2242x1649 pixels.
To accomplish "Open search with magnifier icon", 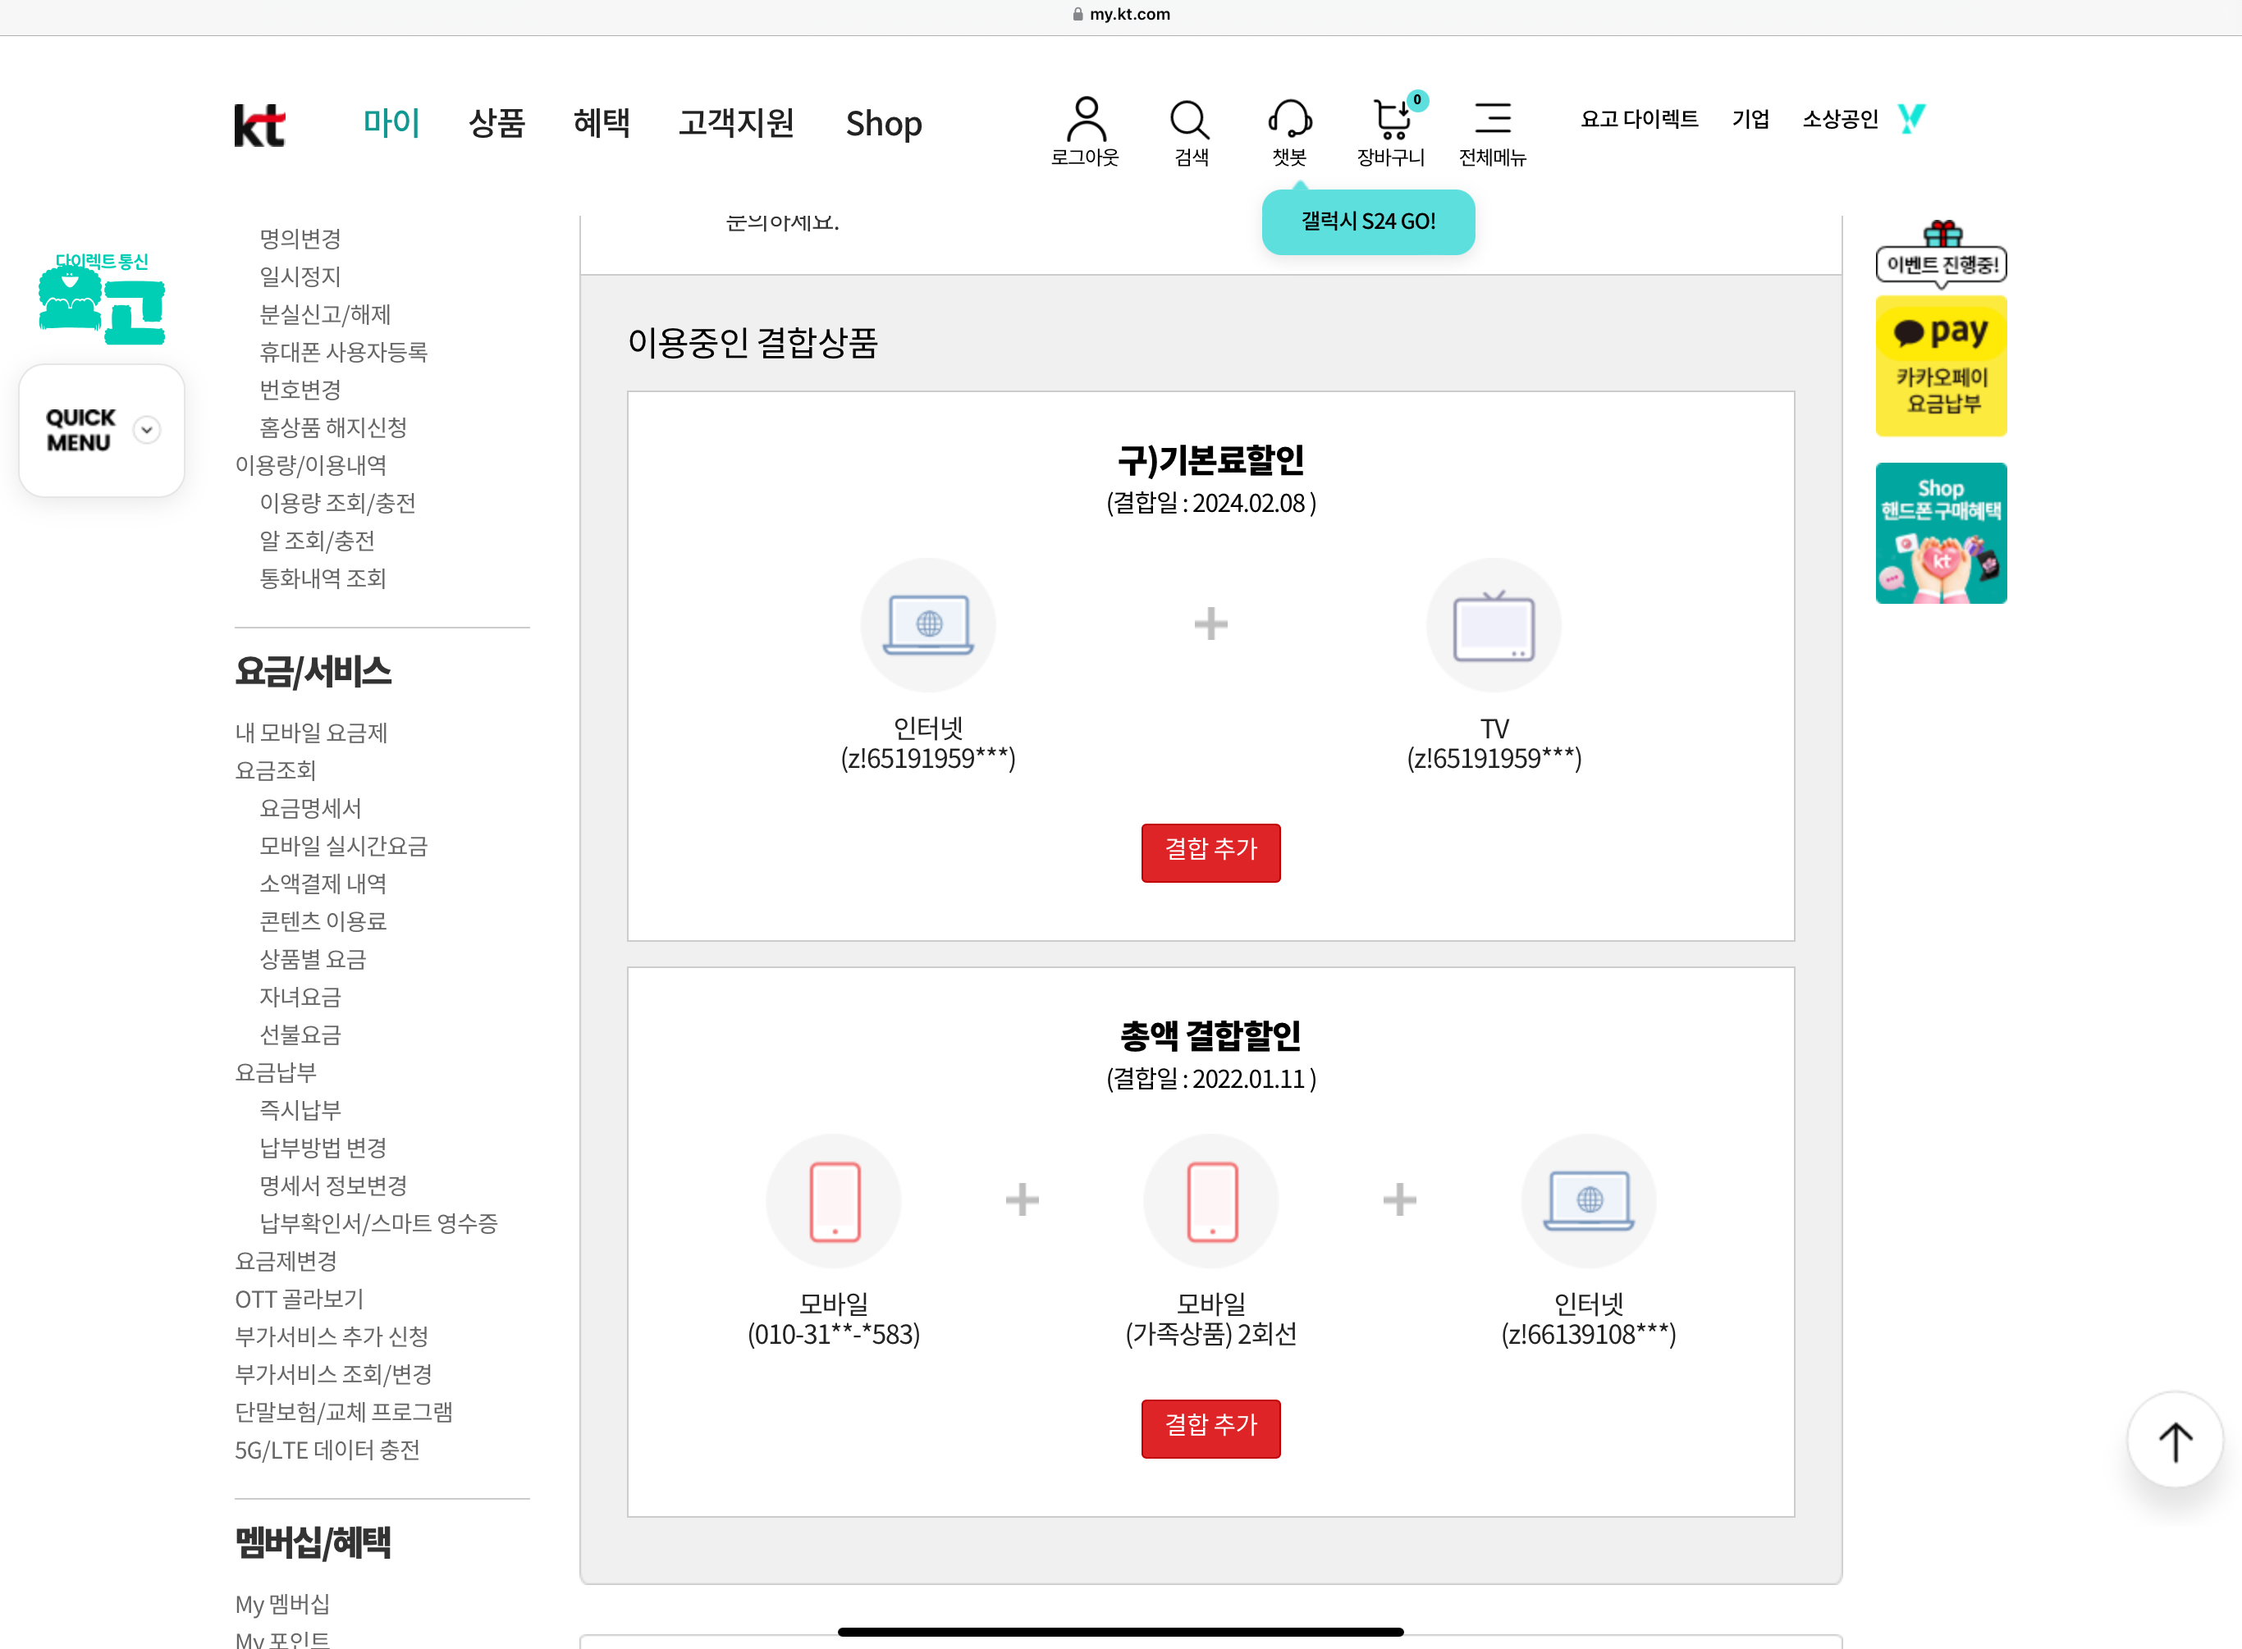I will click(x=1189, y=121).
